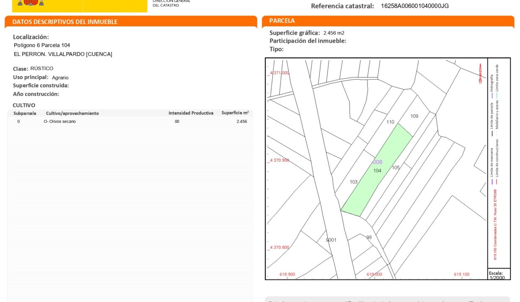Click the 'Hidrografía' legend entry
The width and height of the screenshot is (520, 302).
(492, 86)
